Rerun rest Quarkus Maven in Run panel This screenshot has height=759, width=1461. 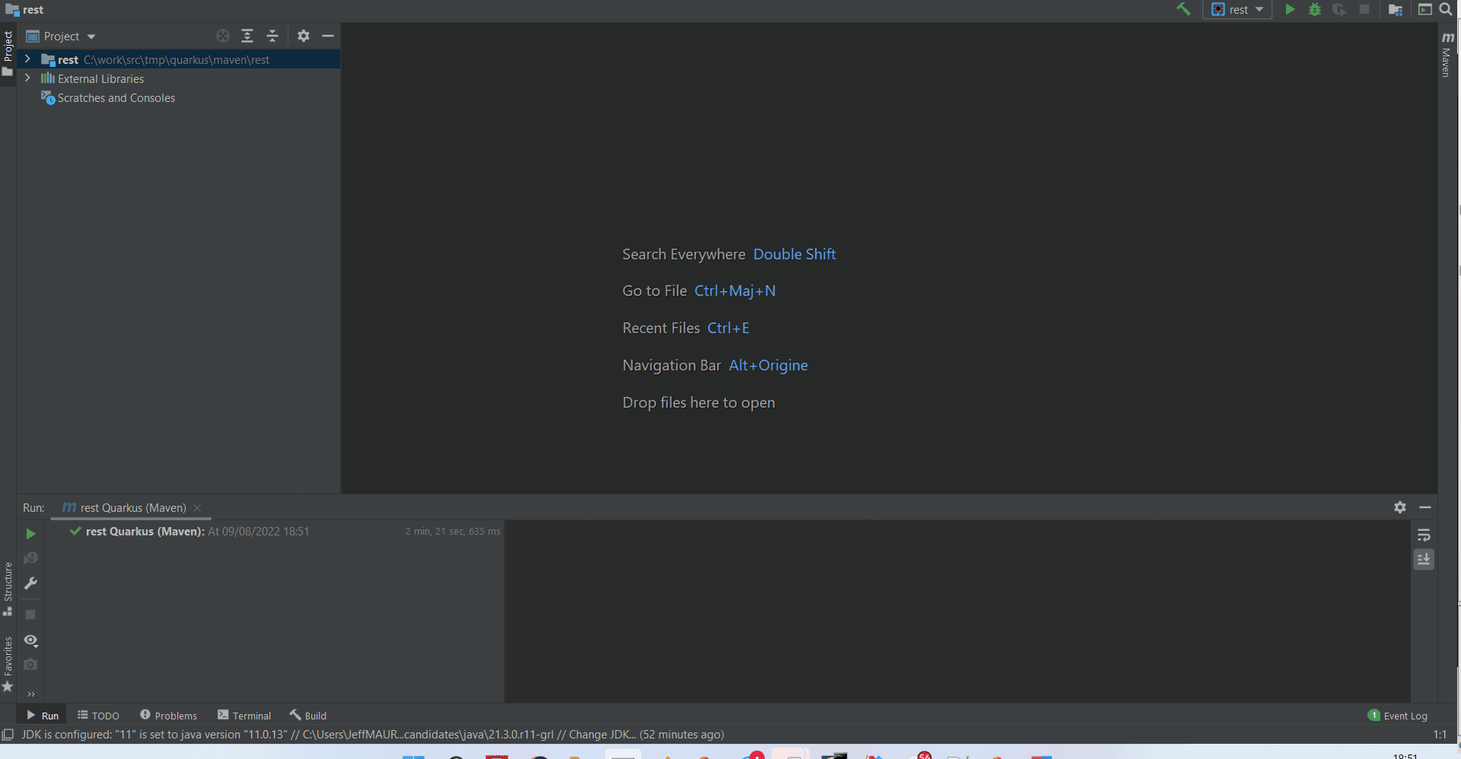click(x=30, y=534)
